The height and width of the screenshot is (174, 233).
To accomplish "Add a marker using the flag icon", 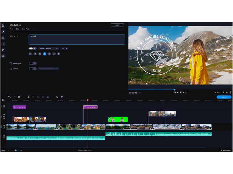I will coord(62,97).
